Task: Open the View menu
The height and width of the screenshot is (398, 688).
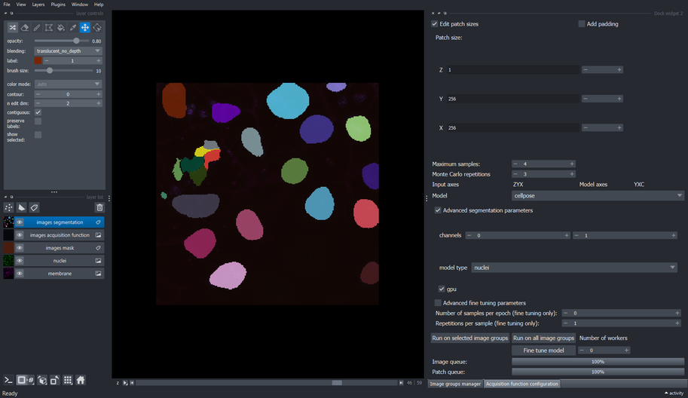Action: point(21,5)
